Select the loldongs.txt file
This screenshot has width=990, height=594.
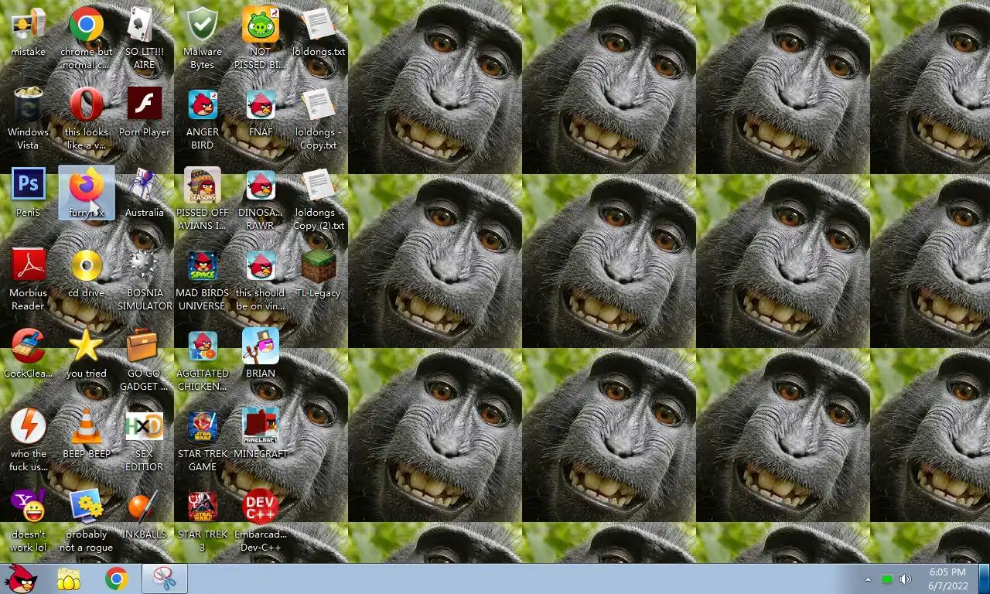click(319, 32)
